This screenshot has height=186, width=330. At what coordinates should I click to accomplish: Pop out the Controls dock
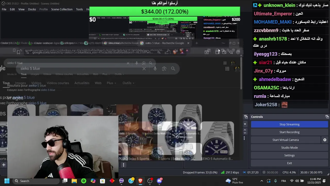tap(327, 117)
